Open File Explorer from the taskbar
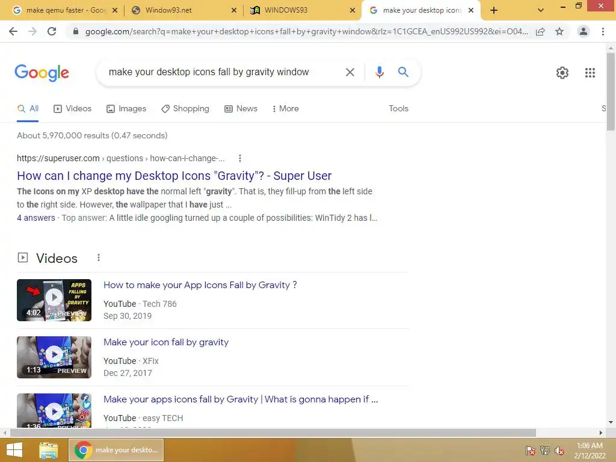 coord(49,451)
